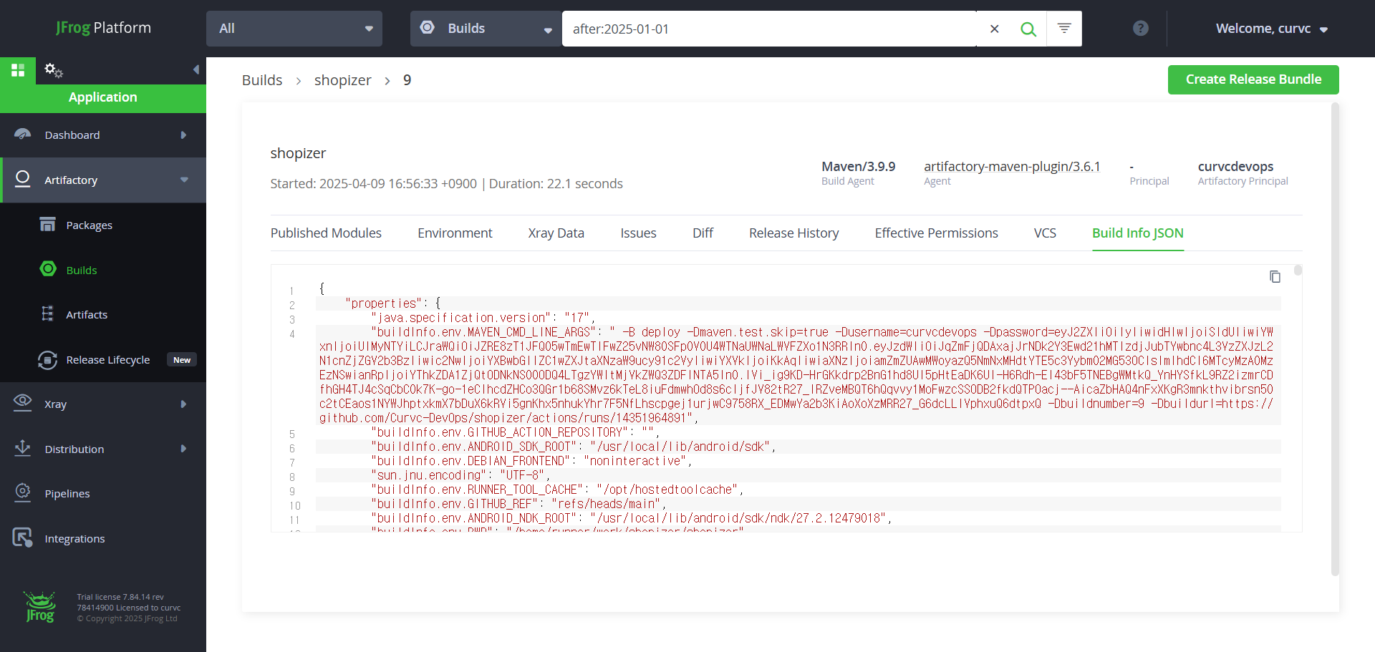This screenshot has height=652, width=1375.
Task: Open artifactory-maven-plugin/3.6.1 agent link
Action: coord(1012,166)
